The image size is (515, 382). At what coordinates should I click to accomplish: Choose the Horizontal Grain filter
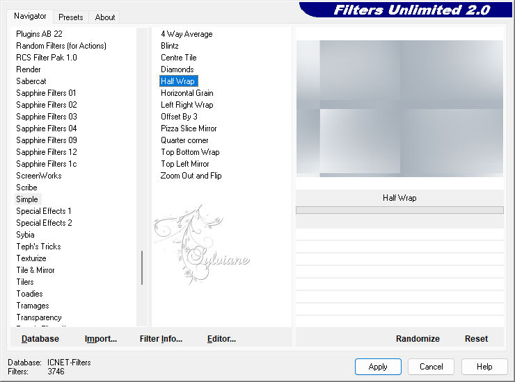pos(187,93)
